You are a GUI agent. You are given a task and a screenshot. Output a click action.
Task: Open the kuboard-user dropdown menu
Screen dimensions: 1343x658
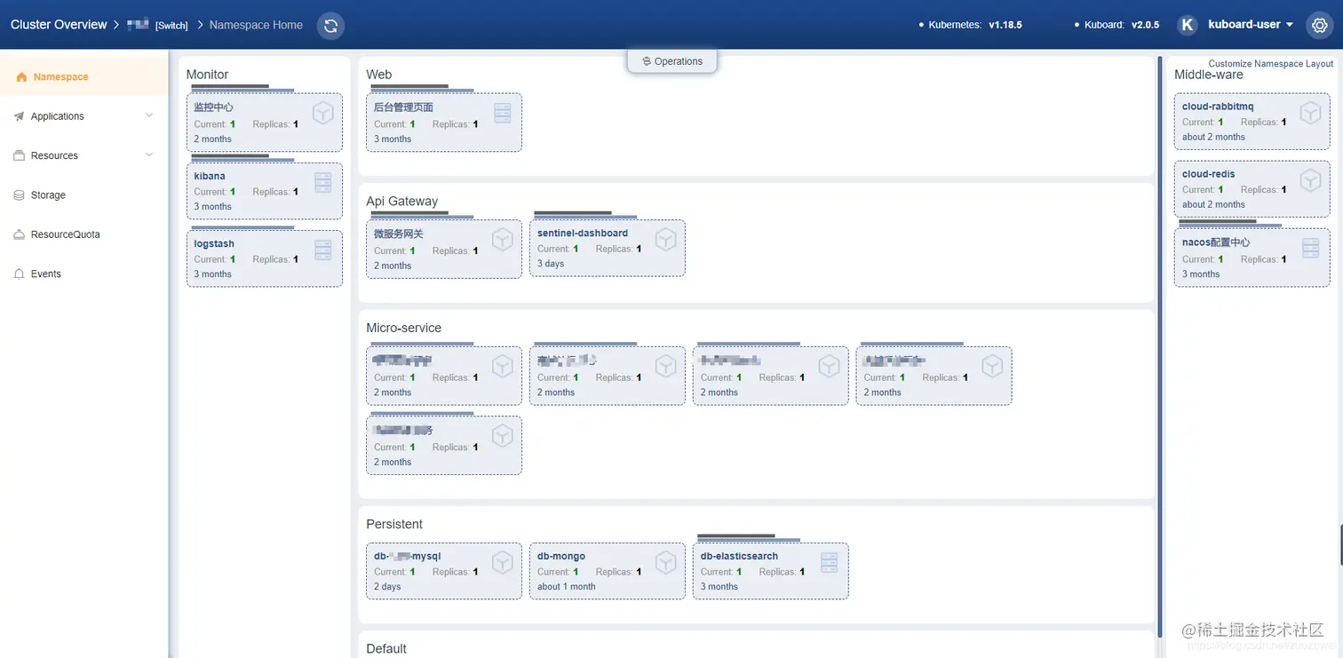pyautogui.click(x=1251, y=25)
